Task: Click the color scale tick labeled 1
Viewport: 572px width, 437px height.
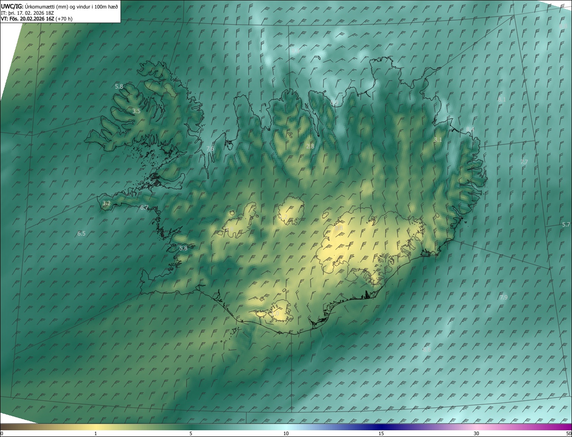Action: pos(96,433)
